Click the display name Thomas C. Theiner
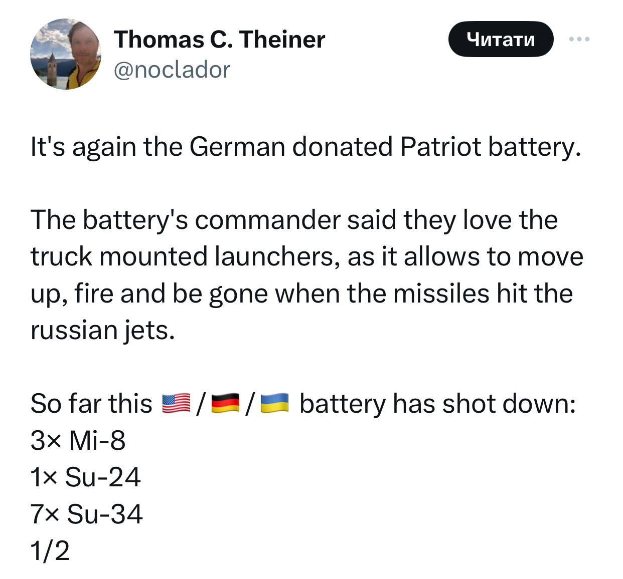The image size is (623, 579). 219,39
